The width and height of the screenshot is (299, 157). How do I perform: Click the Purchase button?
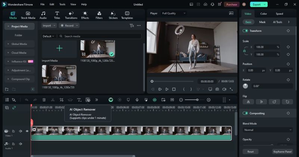[231, 4]
